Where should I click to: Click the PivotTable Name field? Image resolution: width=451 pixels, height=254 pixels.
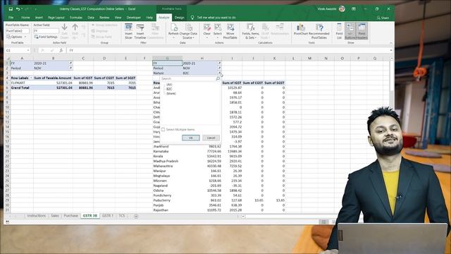pyautogui.click(x=17, y=31)
